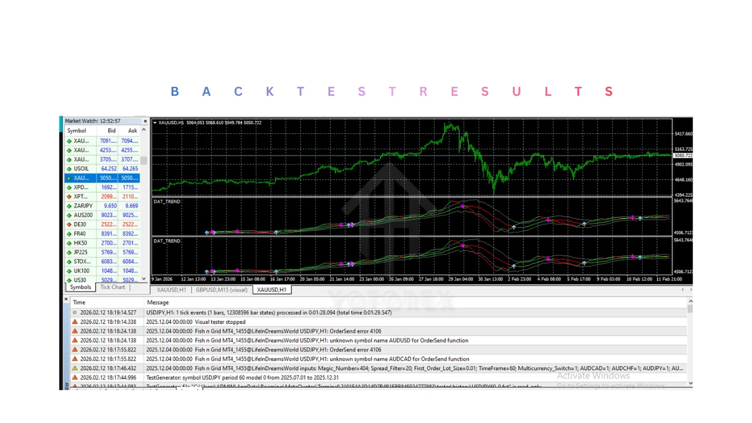Click the warning icon on Visual tester stopped row

point(75,322)
